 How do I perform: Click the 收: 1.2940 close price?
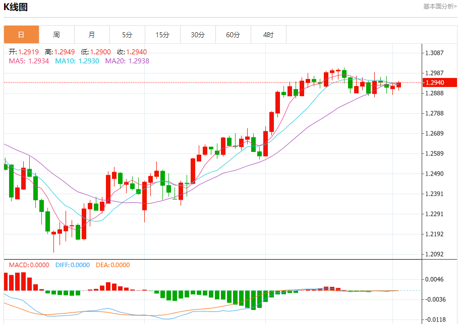point(132,52)
